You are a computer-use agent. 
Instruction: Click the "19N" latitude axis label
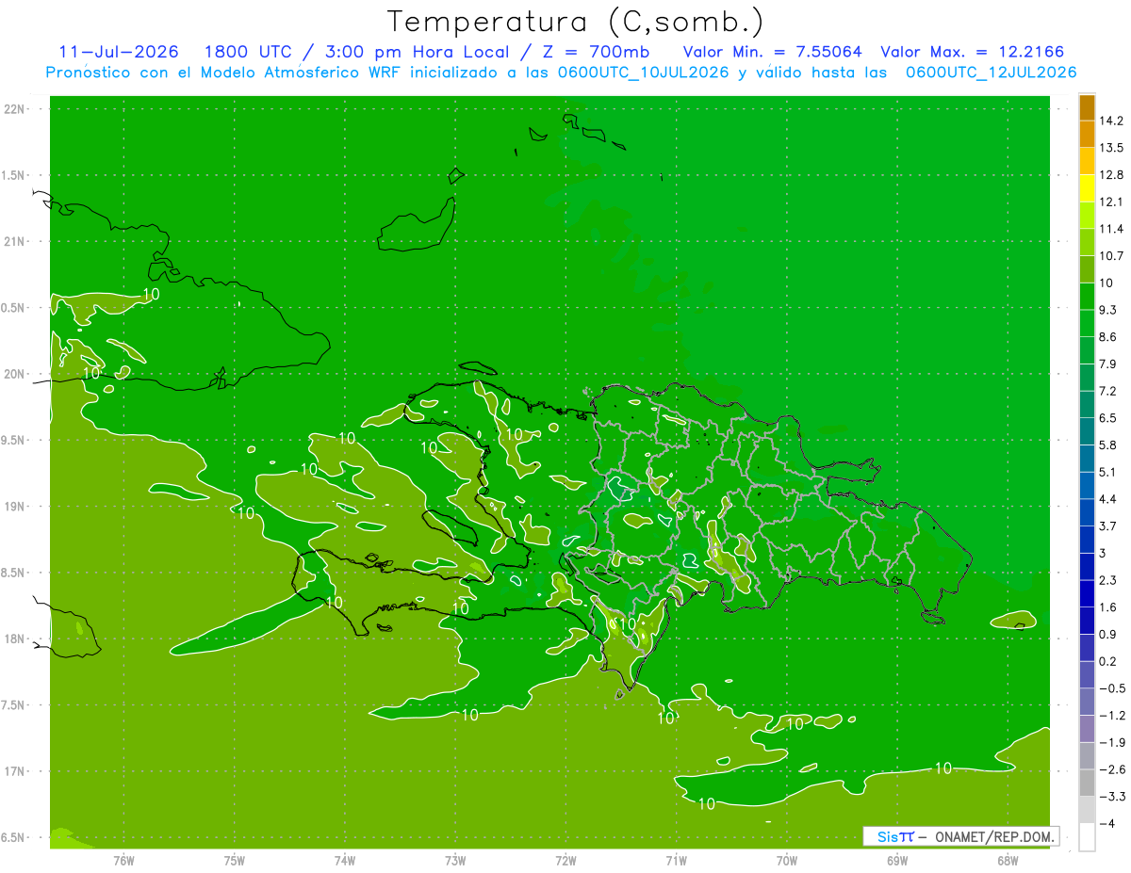tap(14, 507)
